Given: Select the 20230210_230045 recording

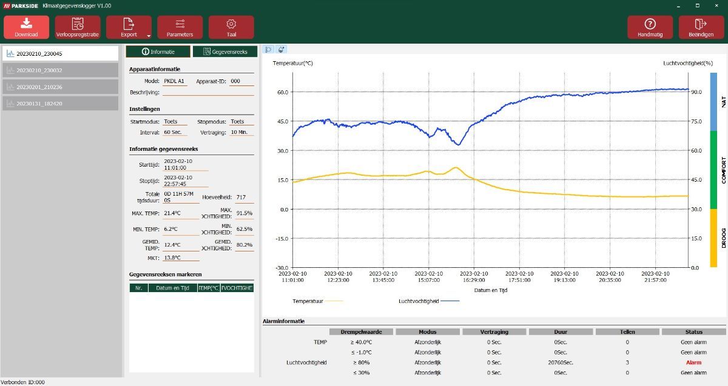Looking at the screenshot, I should [x=60, y=53].
